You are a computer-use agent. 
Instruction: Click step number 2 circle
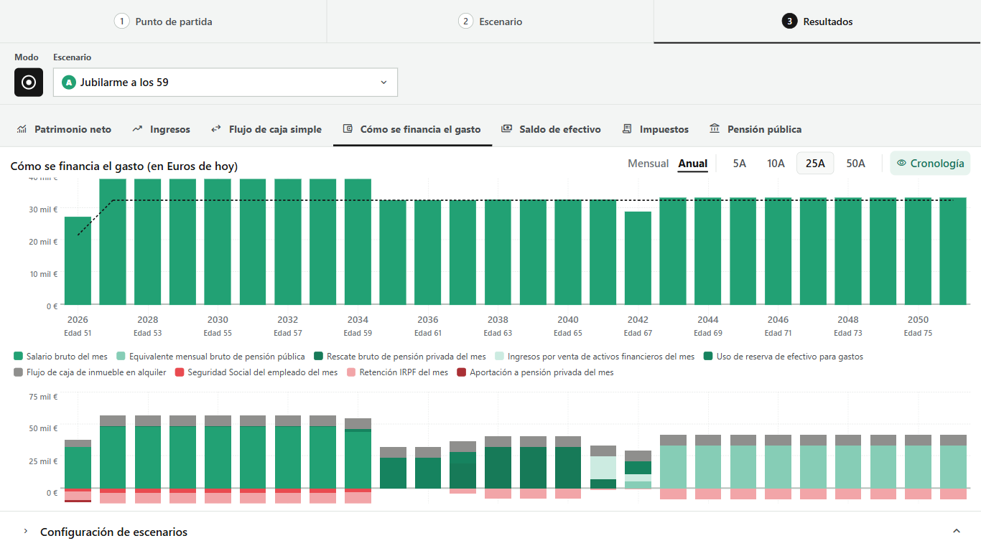pos(465,22)
